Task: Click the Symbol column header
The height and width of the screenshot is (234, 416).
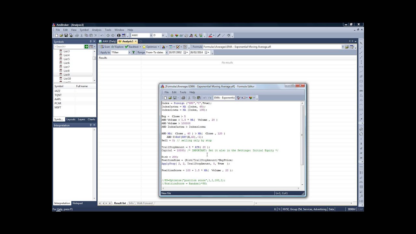Action: pyautogui.click(x=64, y=86)
